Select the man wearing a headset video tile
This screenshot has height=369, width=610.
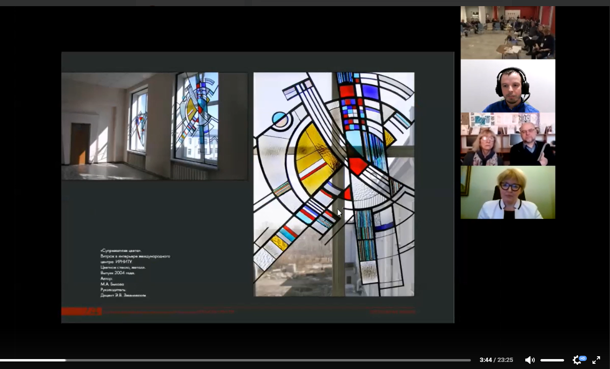click(x=508, y=86)
